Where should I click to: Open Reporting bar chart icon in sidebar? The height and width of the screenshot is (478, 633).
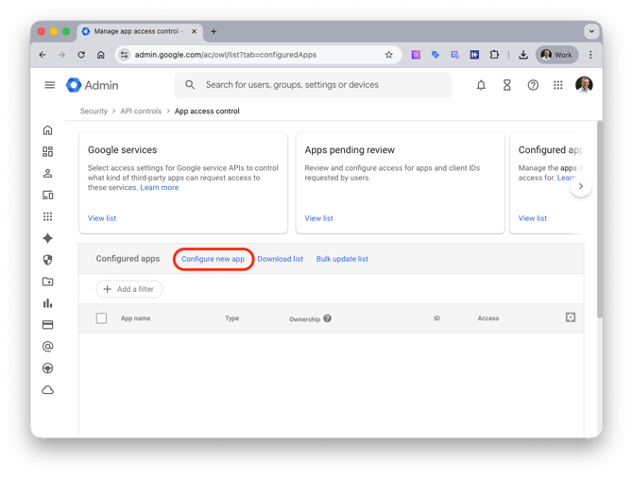(x=48, y=303)
